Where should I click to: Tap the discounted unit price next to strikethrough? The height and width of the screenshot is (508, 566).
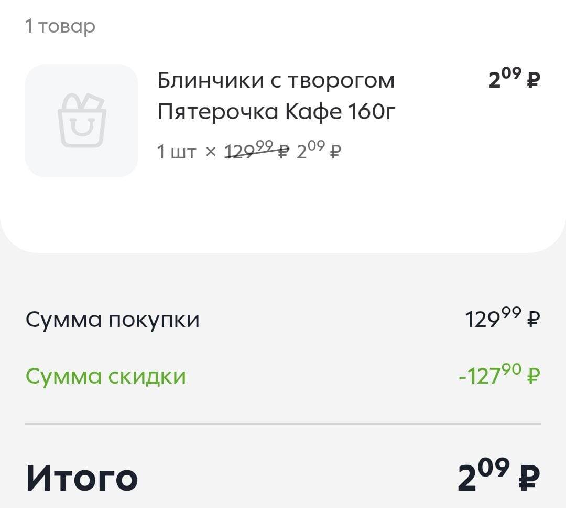click(319, 150)
